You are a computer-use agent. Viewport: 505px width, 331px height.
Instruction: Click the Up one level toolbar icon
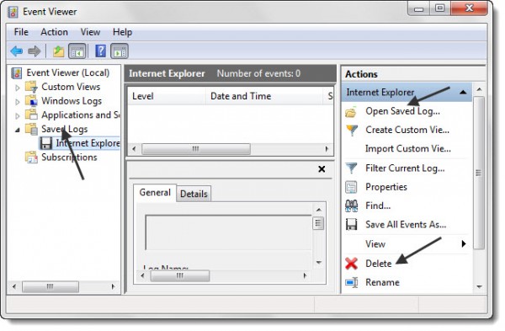(59, 51)
